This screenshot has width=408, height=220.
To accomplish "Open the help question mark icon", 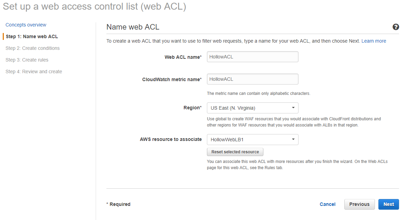I will click(x=396, y=27).
